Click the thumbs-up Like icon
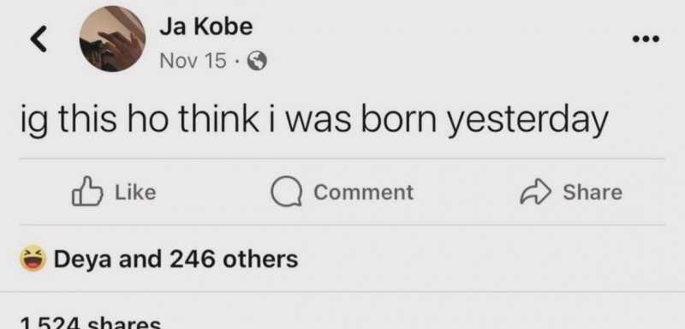The height and width of the screenshot is (329, 685). coord(87,191)
